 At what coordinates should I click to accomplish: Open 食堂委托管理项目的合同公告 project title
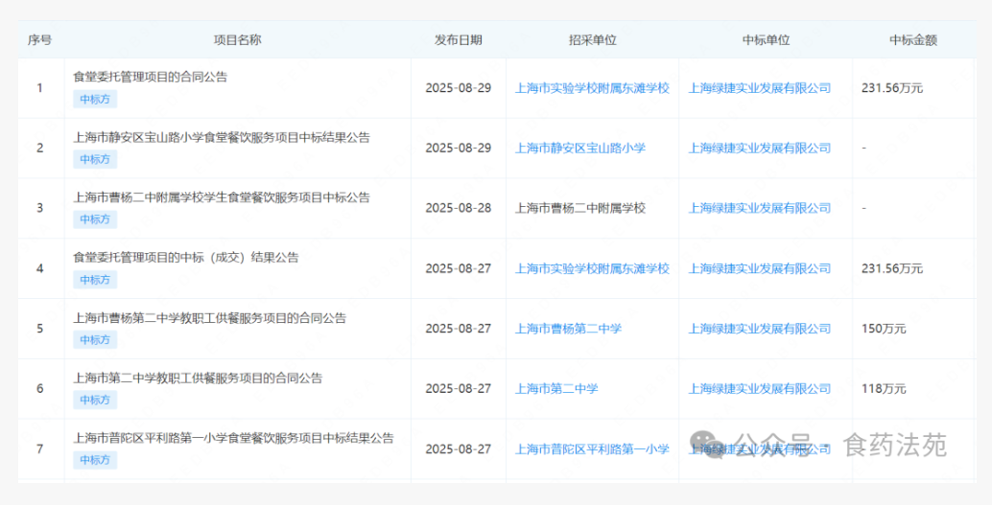click(150, 77)
